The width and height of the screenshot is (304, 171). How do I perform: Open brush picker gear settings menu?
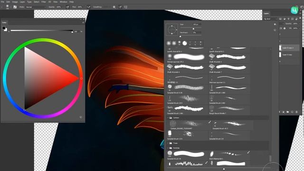coord(275,24)
